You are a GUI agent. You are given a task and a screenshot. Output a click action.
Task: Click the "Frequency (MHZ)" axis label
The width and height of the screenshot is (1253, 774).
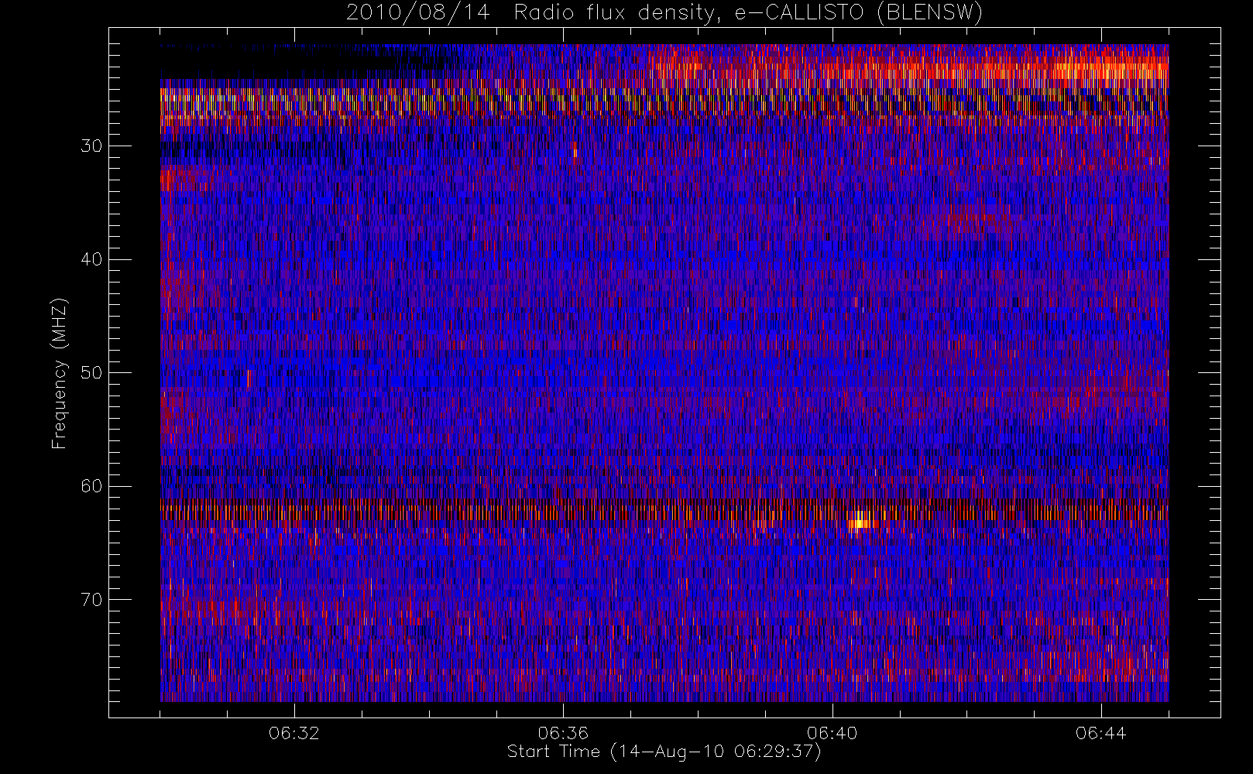[60, 373]
